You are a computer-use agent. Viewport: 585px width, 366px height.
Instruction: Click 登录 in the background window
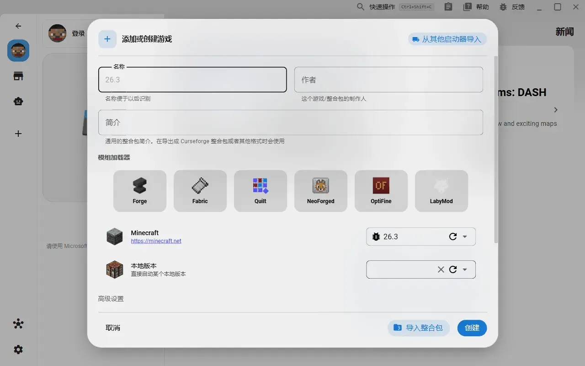coord(78,33)
